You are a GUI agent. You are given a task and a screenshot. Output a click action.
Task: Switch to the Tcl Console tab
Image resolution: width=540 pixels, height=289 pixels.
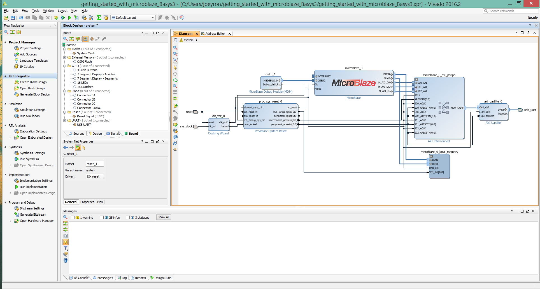[79, 278]
